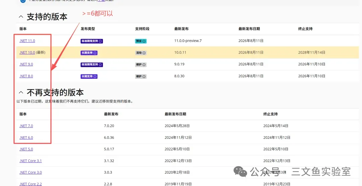Click the 7.0.20 release cell
Viewport: 362px width, 186px height.
[x=109, y=126]
